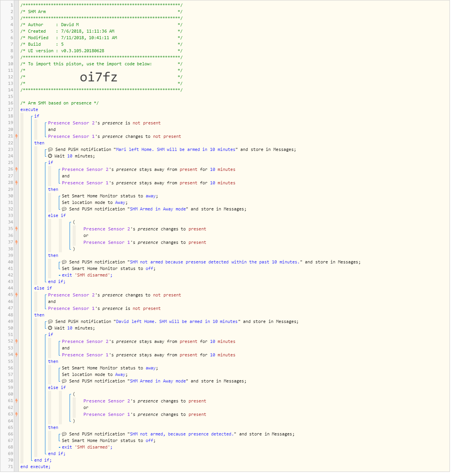Viewport: 453px width, 475px height.
Task: Click "Presence Sensor 1's presence changes to present" on line 37
Action: (x=145, y=243)
